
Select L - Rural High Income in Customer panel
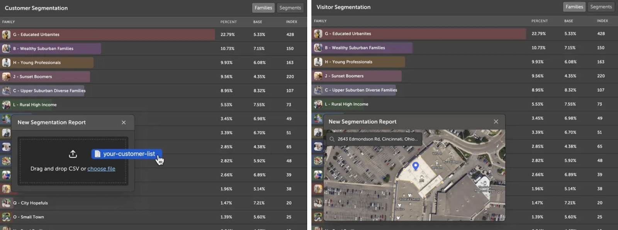(x=153, y=105)
